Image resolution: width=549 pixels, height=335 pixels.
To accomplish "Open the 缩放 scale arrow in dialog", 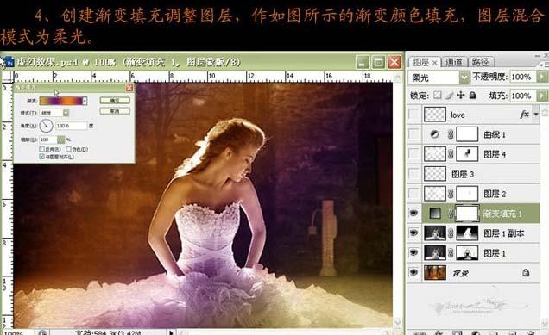I will (x=61, y=140).
